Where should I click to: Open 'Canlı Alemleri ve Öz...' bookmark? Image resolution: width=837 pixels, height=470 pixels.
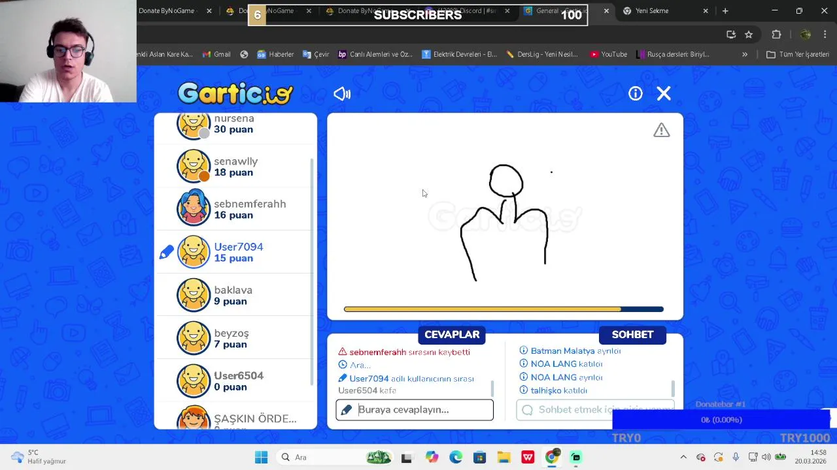(375, 54)
